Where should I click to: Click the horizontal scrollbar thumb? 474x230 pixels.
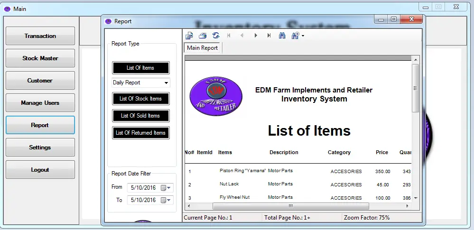tap(290, 206)
